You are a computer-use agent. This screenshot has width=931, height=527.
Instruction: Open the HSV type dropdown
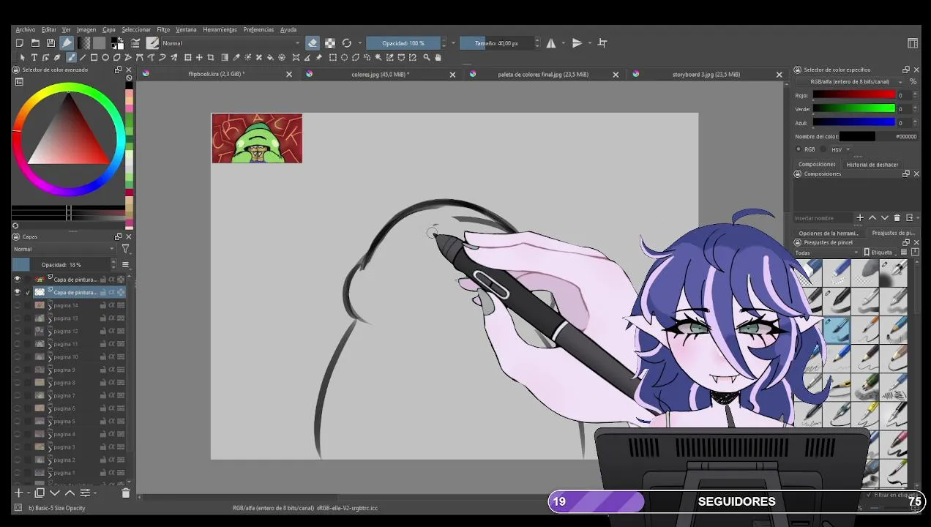point(840,149)
